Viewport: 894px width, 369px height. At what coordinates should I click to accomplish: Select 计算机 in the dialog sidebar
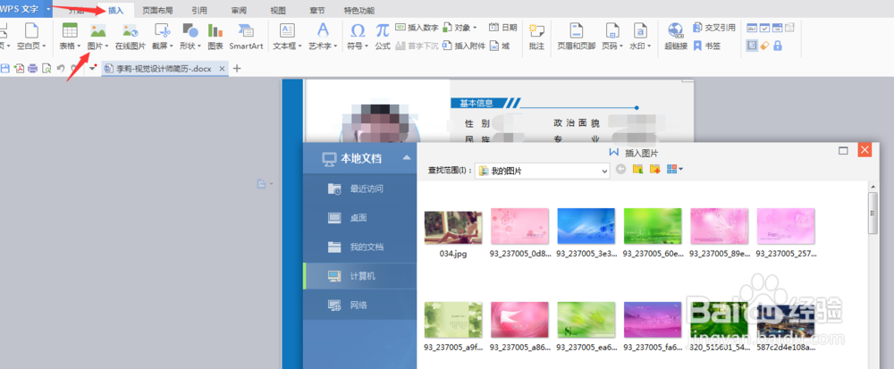pyautogui.click(x=359, y=276)
